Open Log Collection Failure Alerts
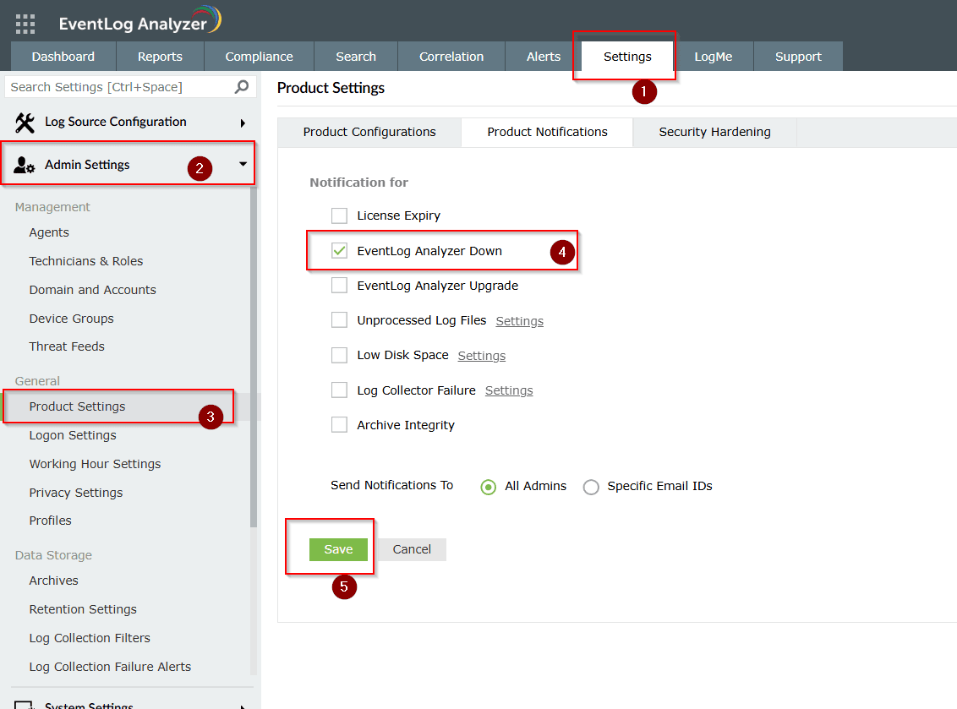Screen dimensions: 957x709 point(111,666)
